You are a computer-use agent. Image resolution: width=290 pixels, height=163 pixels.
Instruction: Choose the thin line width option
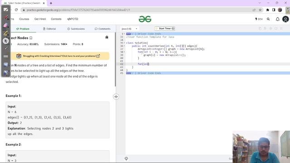(x=6, y=48)
